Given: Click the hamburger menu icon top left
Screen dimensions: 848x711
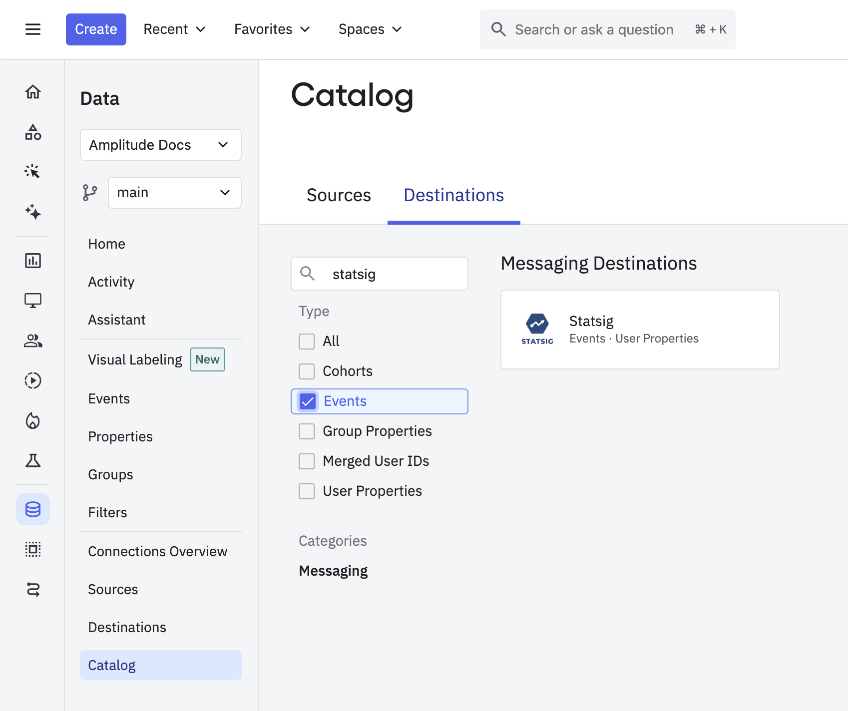Looking at the screenshot, I should 33,29.
